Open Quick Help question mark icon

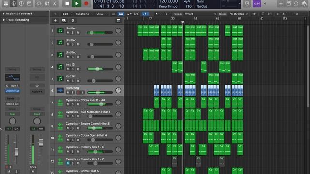click(21, 3)
